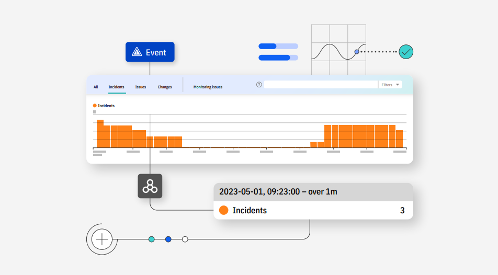Viewport: 498px width, 275px height.
Task: Select the empty white step dot
Action: pyautogui.click(x=185, y=239)
